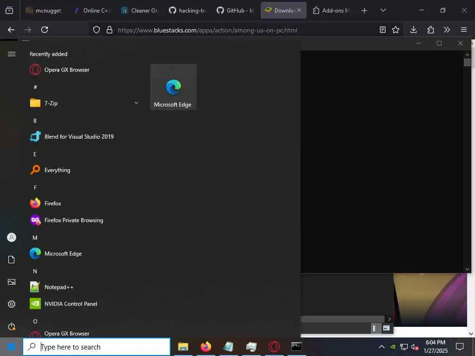Switch to the Online C+ tab
The width and height of the screenshot is (475, 356).
tap(91, 11)
